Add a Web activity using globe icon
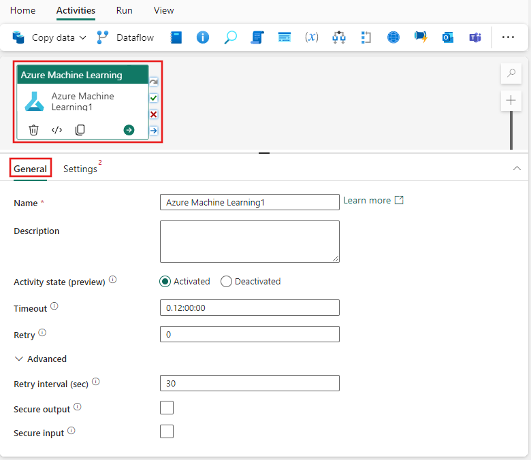The width and height of the screenshot is (531, 460). [x=393, y=37]
